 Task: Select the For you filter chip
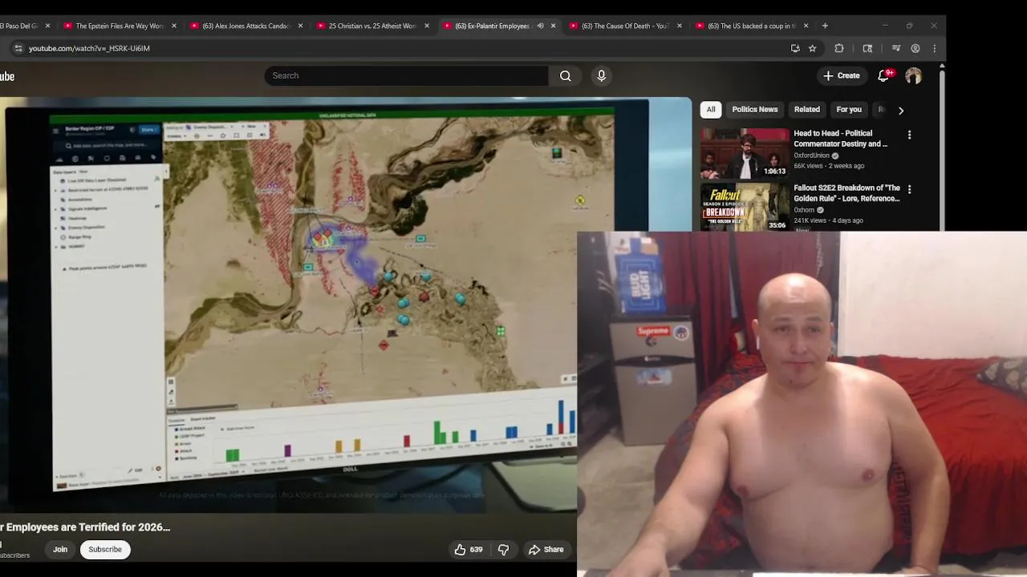click(849, 110)
